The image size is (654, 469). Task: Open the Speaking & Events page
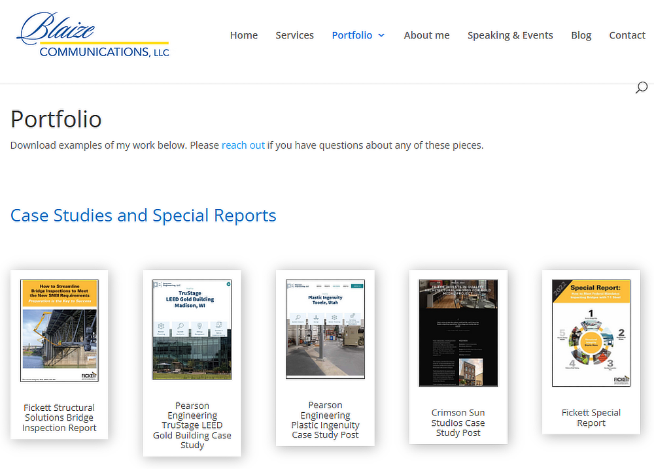510,35
